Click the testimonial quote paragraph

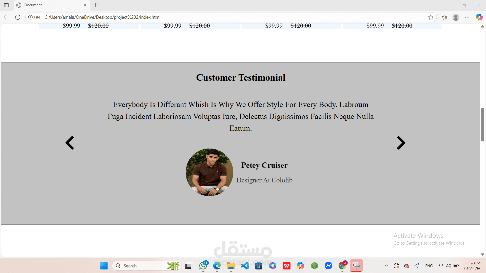pos(241,116)
